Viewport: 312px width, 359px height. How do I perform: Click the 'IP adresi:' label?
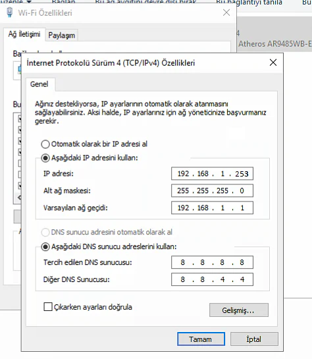59,174
